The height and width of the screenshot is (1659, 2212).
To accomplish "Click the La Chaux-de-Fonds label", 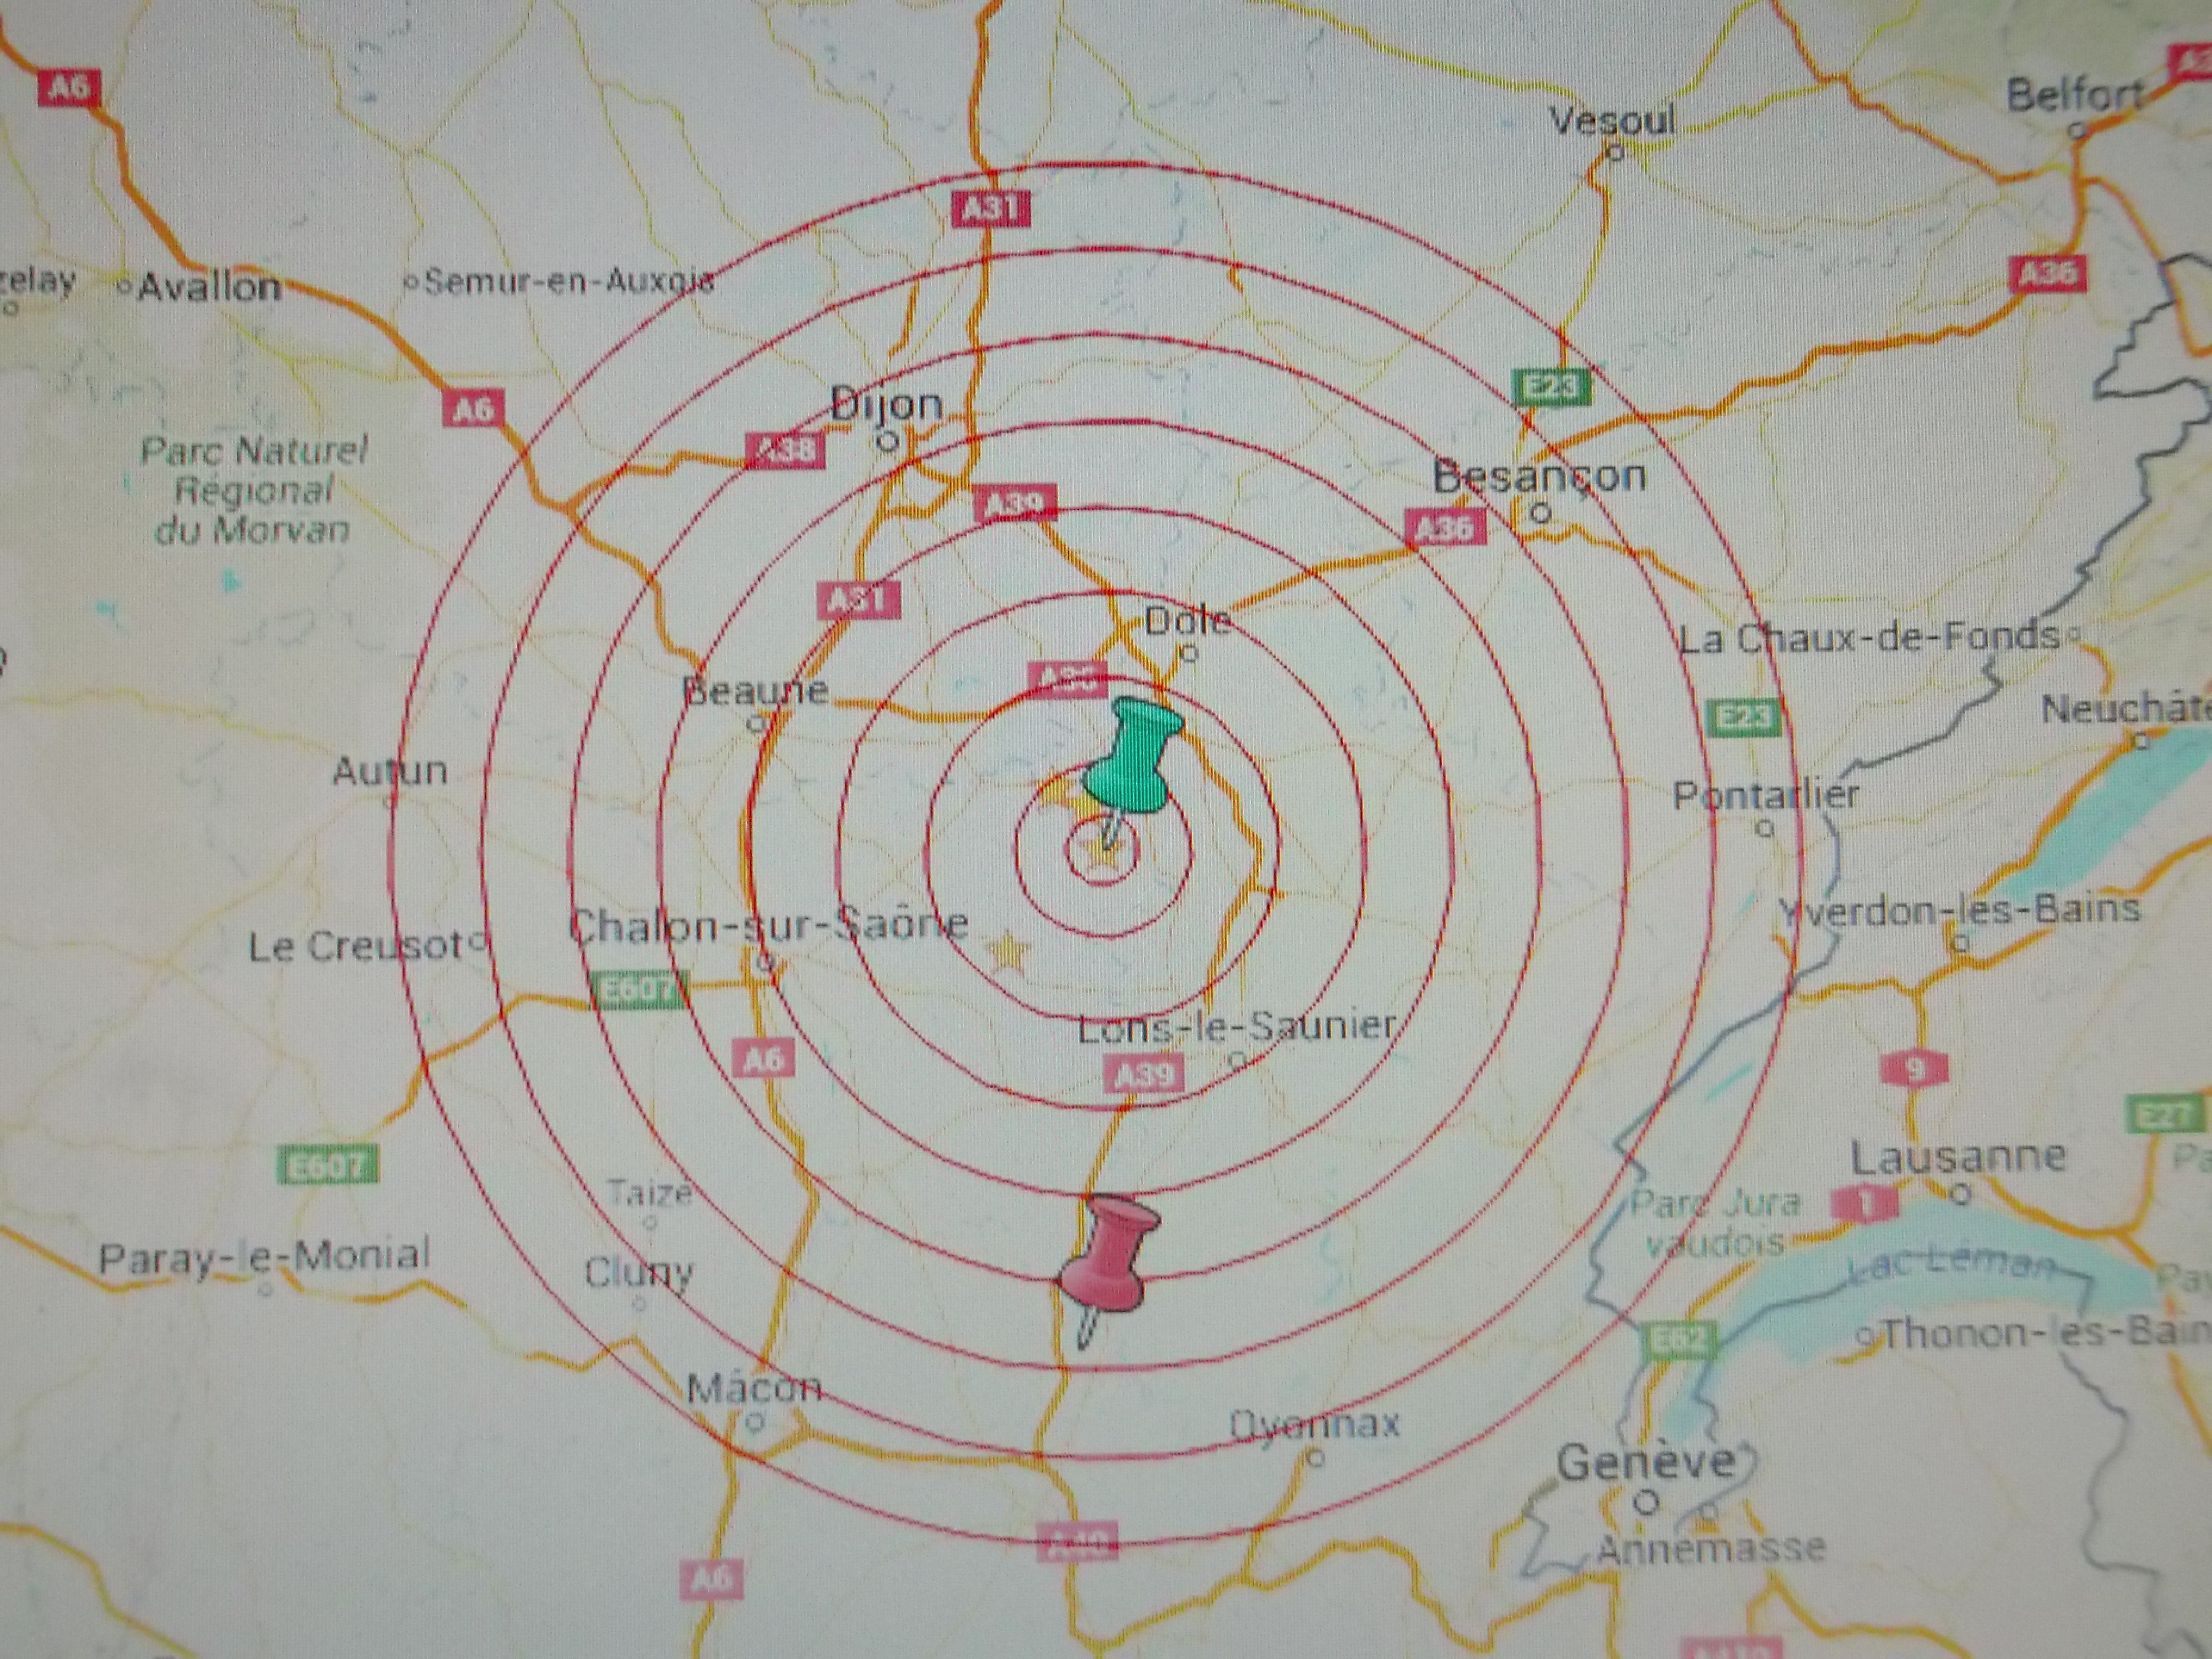I will point(1869,638).
